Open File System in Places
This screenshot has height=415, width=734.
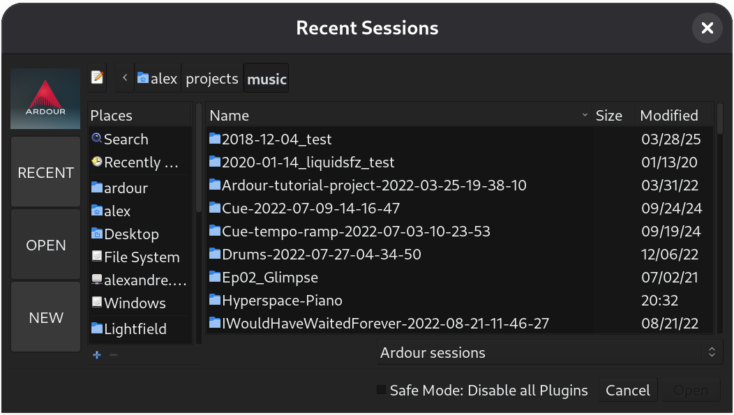click(141, 257)
